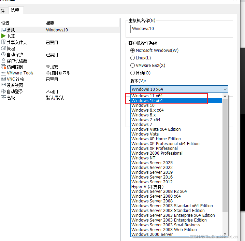Viewport: 245px width, 241px height.
Task: Select the 高级 settings row
Action: tap(60, 98)
